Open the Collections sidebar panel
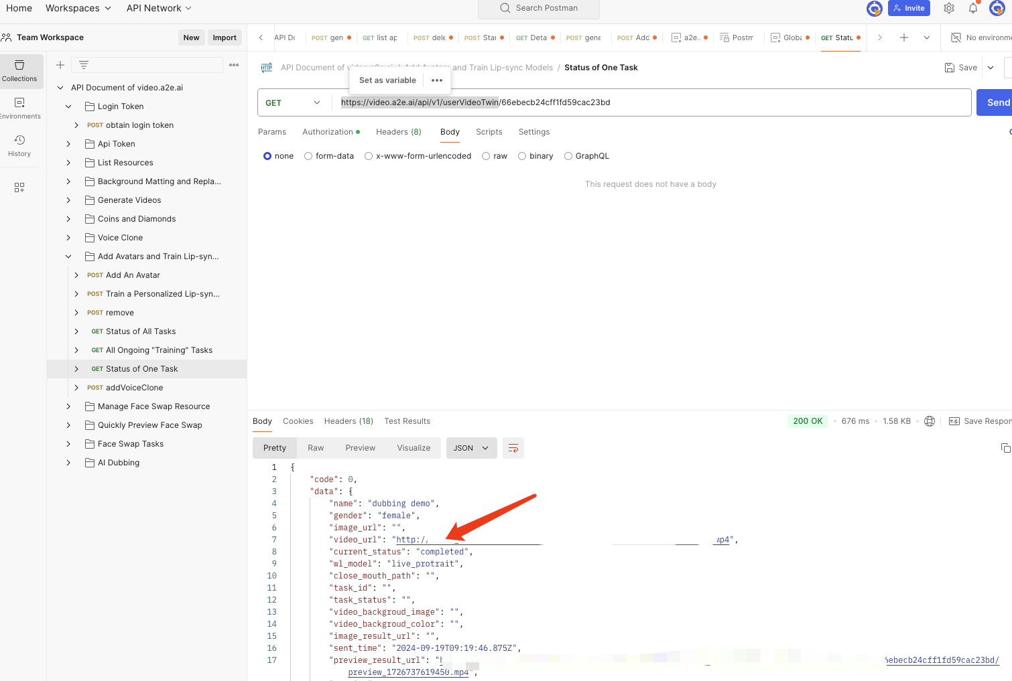Viewport: 1012px width, 681px height. click(19, 70)
